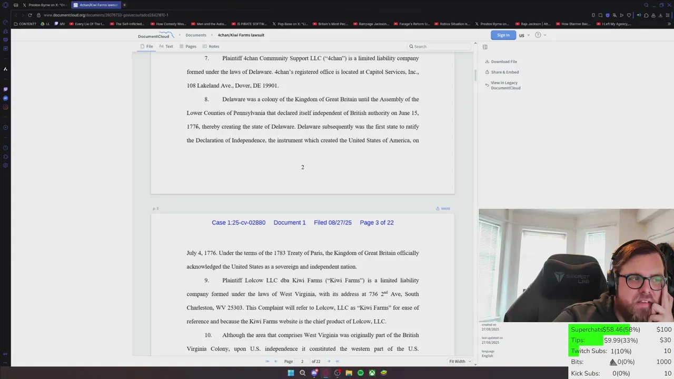Click Case 1:25-cv-02880 header text

pos(239,223)
